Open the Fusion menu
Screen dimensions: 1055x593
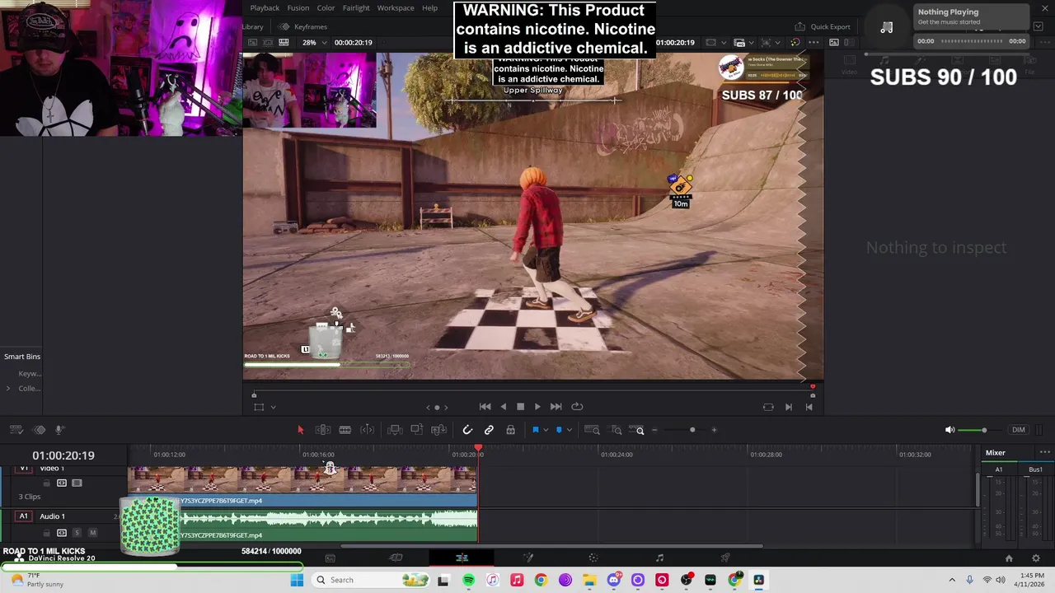298,7
